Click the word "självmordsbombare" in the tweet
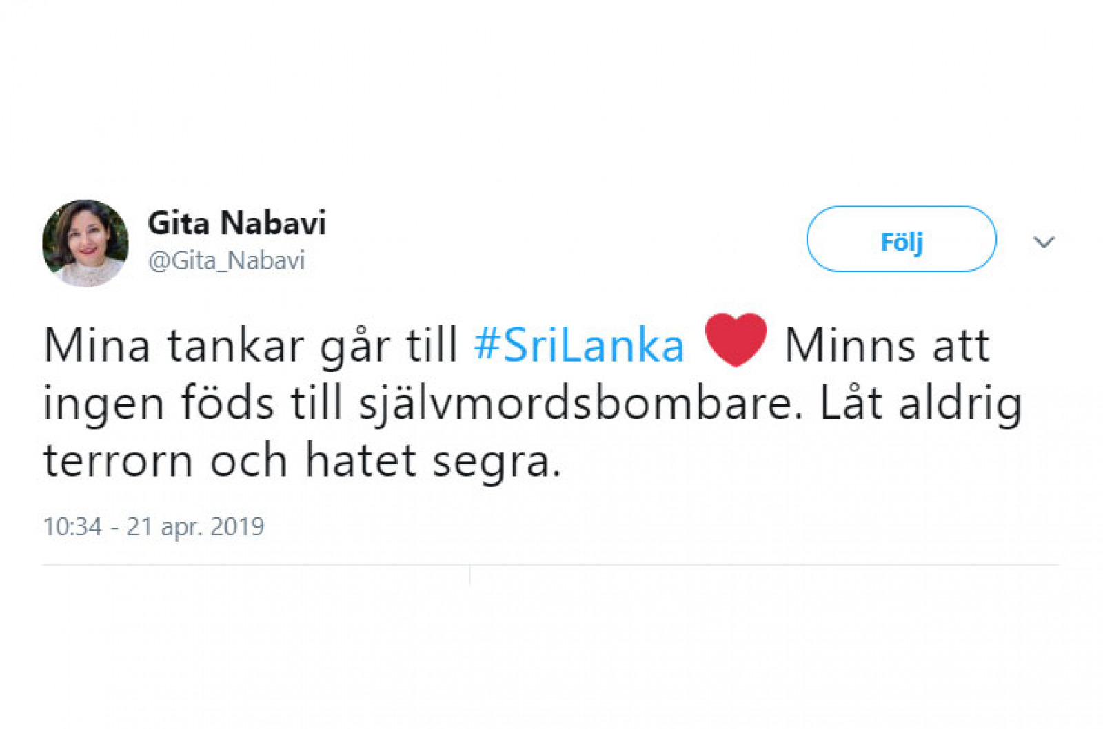 point(576,404)
